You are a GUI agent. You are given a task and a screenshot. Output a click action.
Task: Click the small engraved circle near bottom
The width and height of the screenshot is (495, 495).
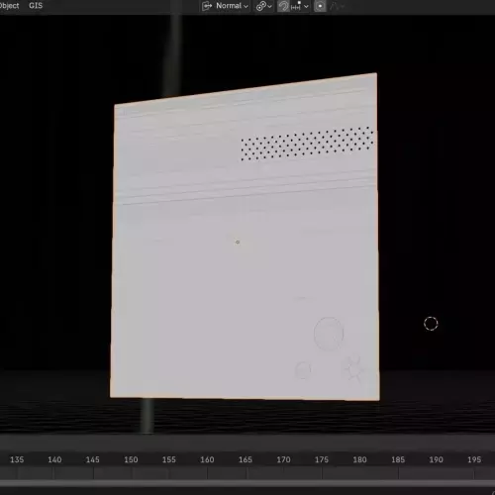click(x=303, y=370)
